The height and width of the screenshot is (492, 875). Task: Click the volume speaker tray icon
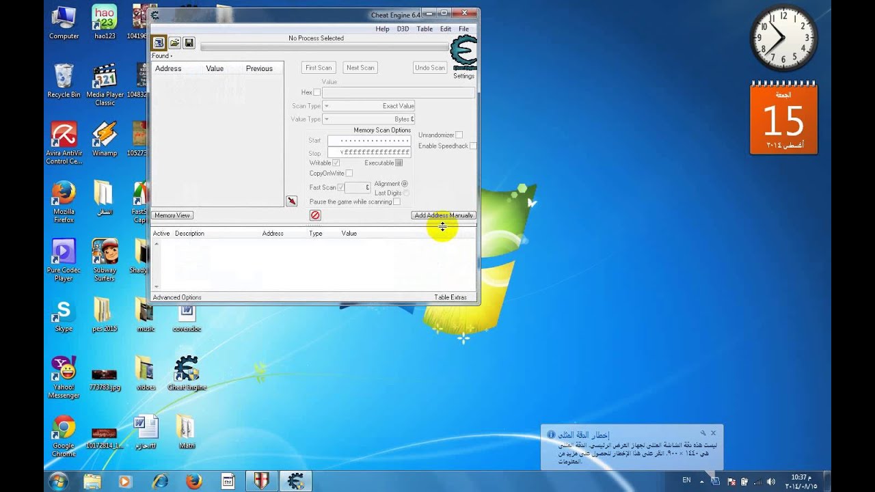771,481
